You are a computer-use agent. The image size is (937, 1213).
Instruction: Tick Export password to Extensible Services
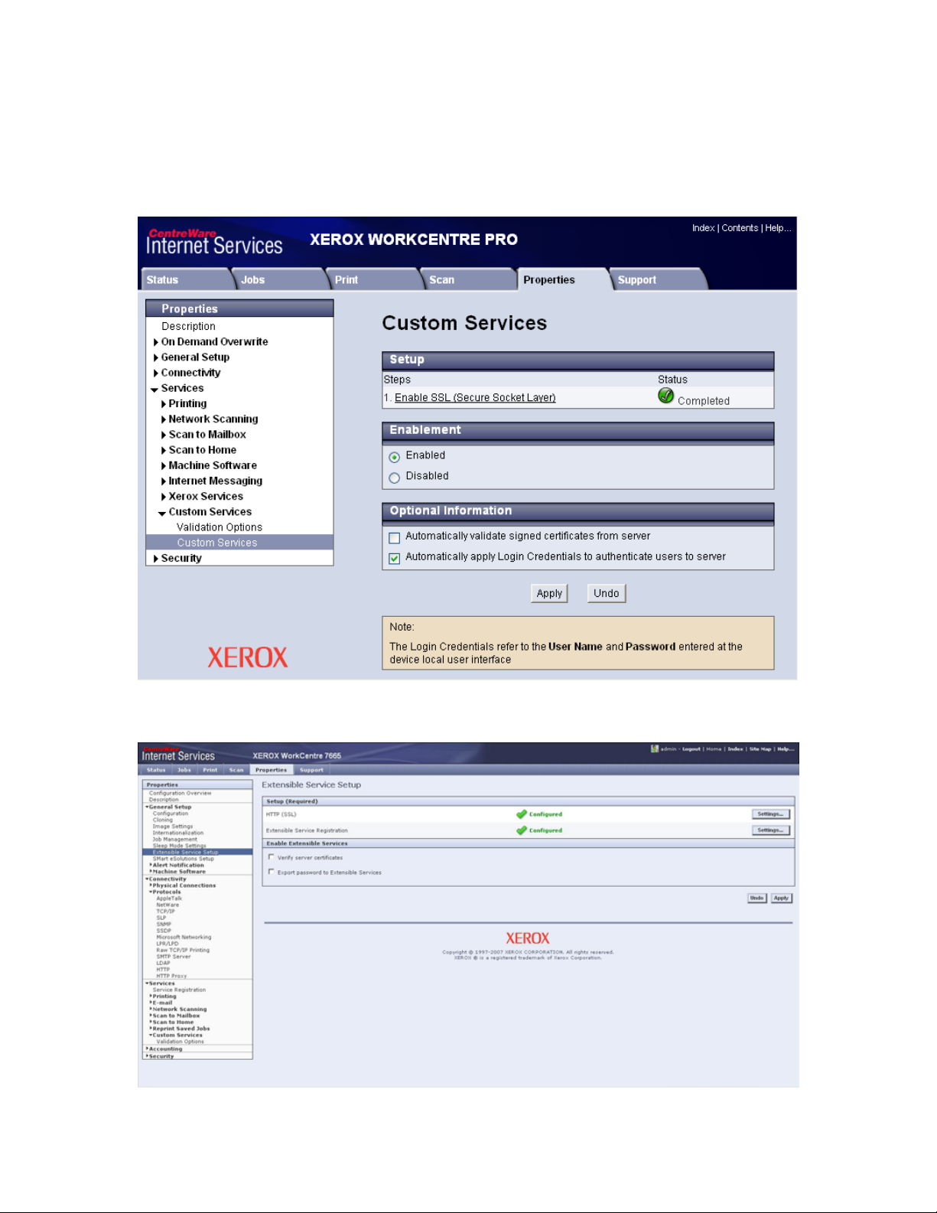271,872
